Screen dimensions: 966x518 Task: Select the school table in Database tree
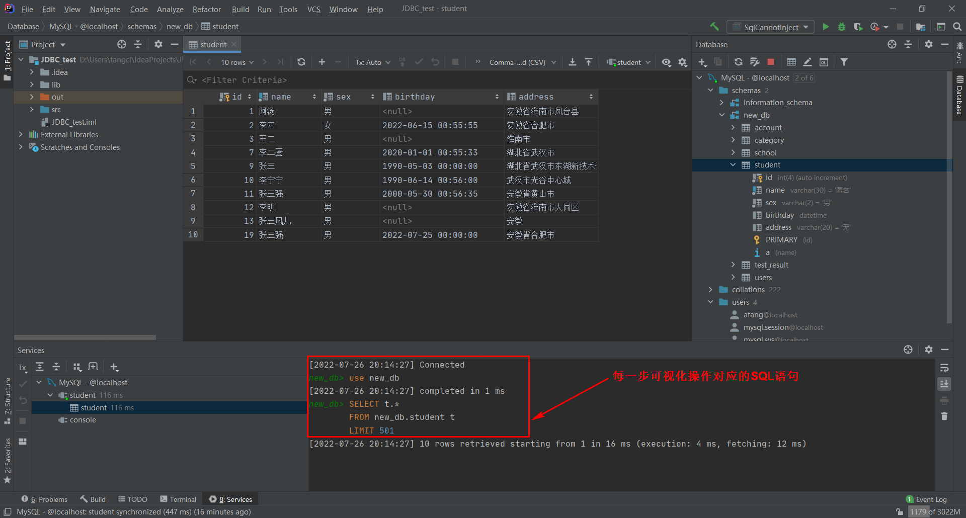click(765, 152)
